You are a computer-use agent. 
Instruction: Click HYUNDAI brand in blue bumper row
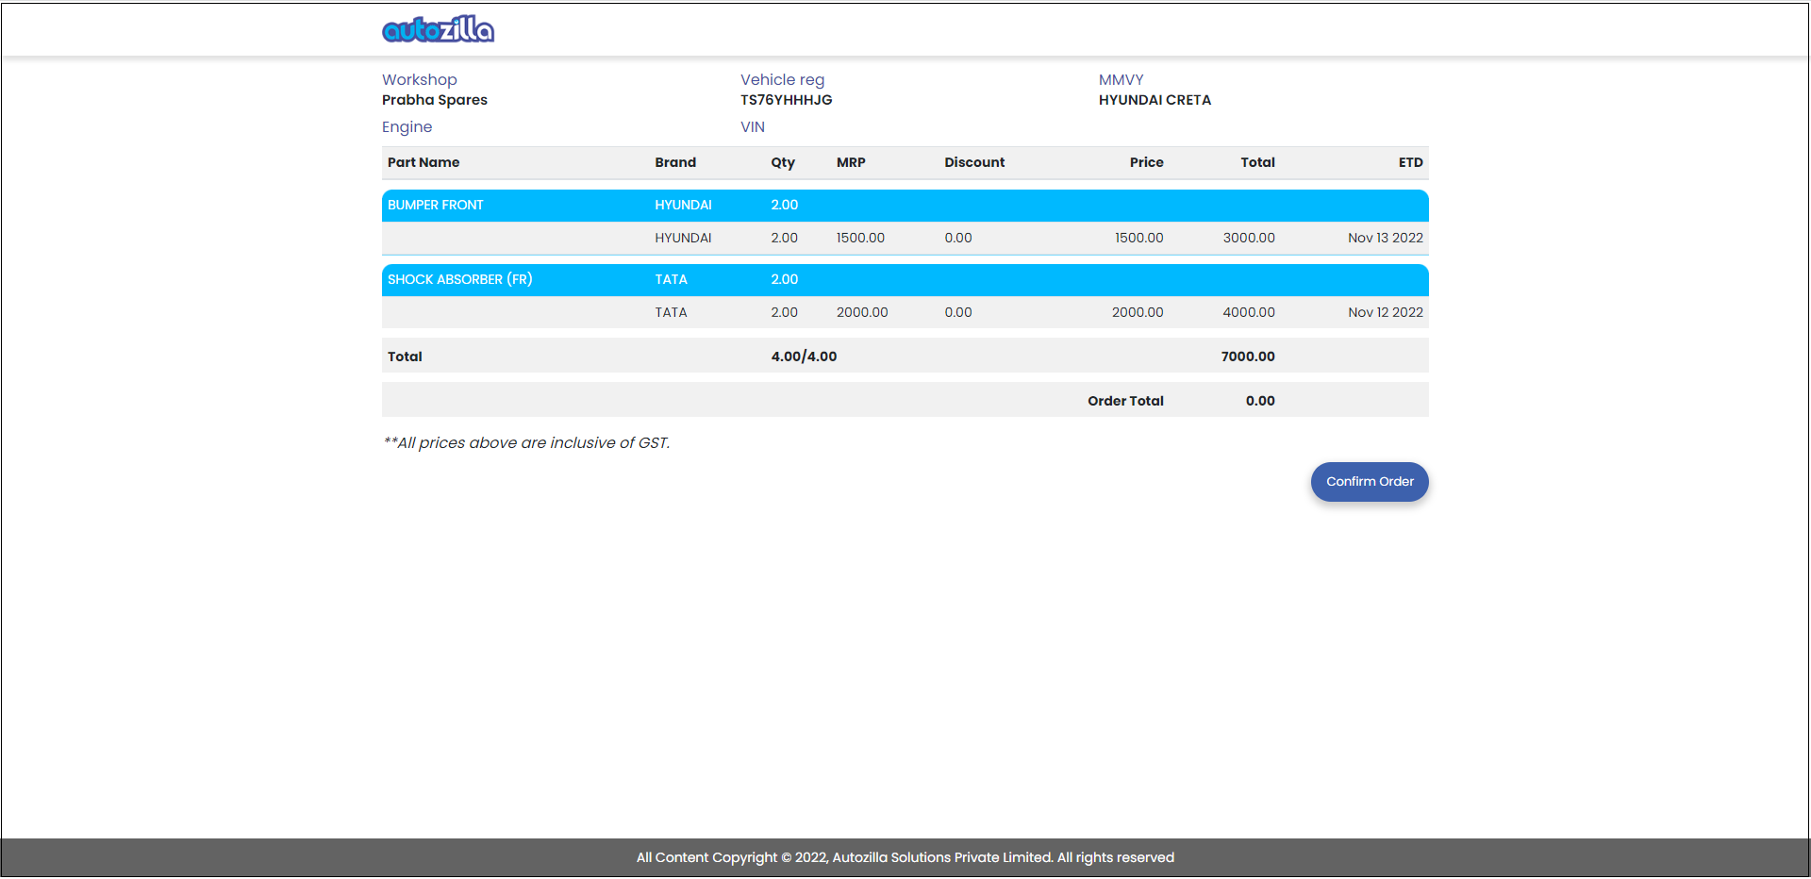[x=684, y=206]
